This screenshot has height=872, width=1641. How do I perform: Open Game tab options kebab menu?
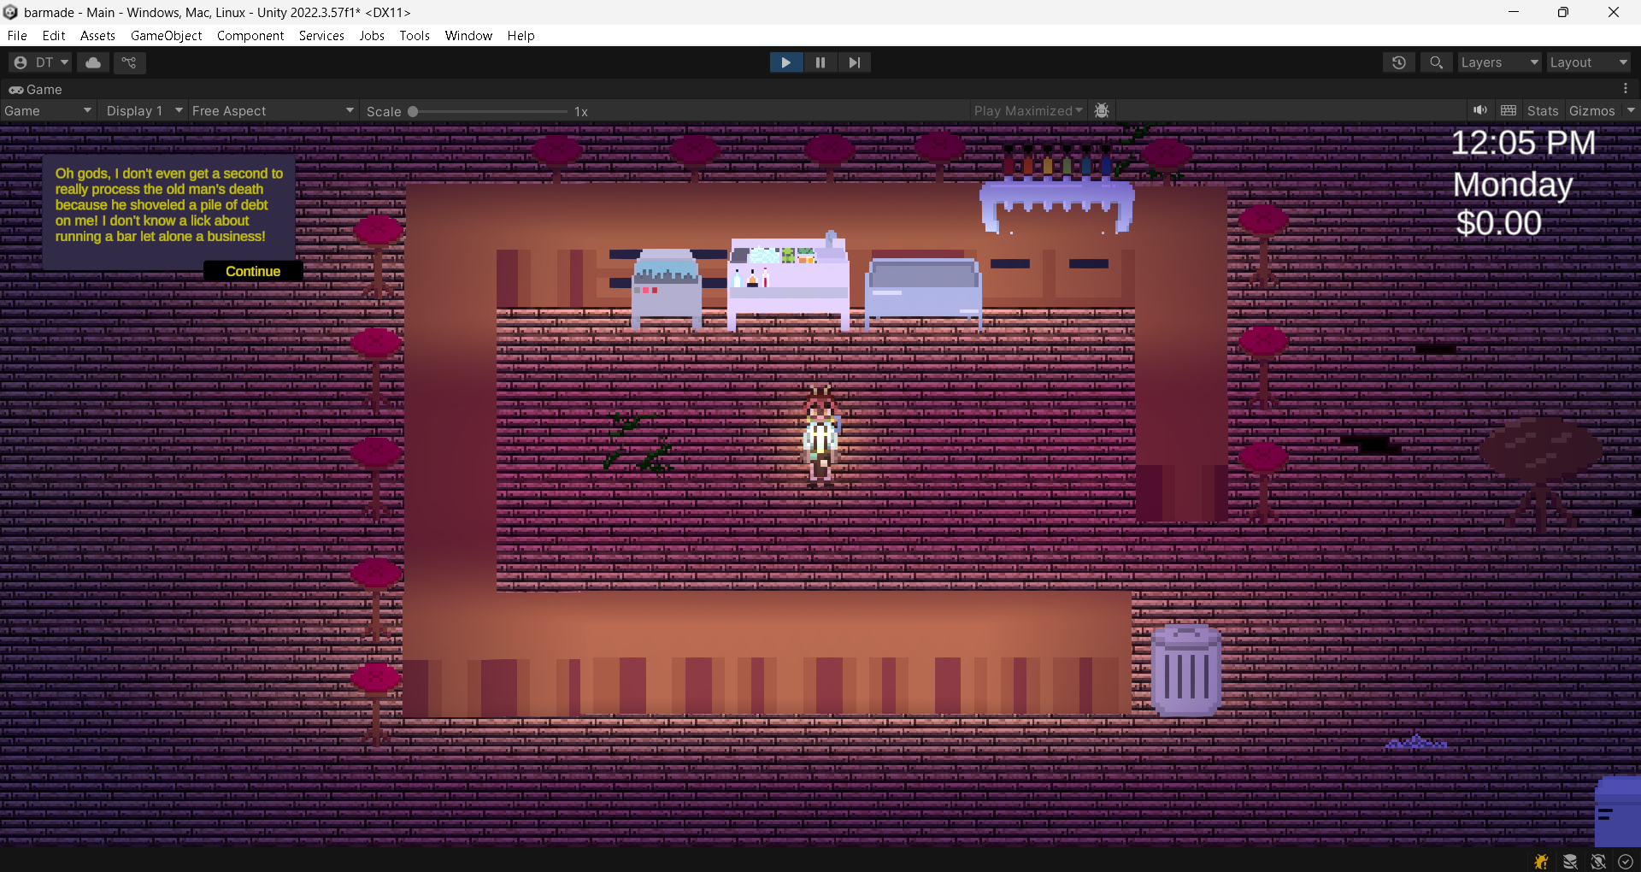(1626, 89)
